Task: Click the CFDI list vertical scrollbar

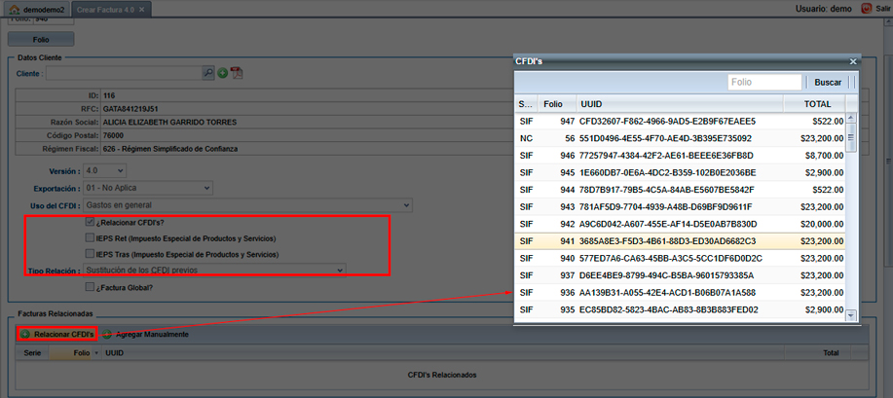Action: click(850, 214)
